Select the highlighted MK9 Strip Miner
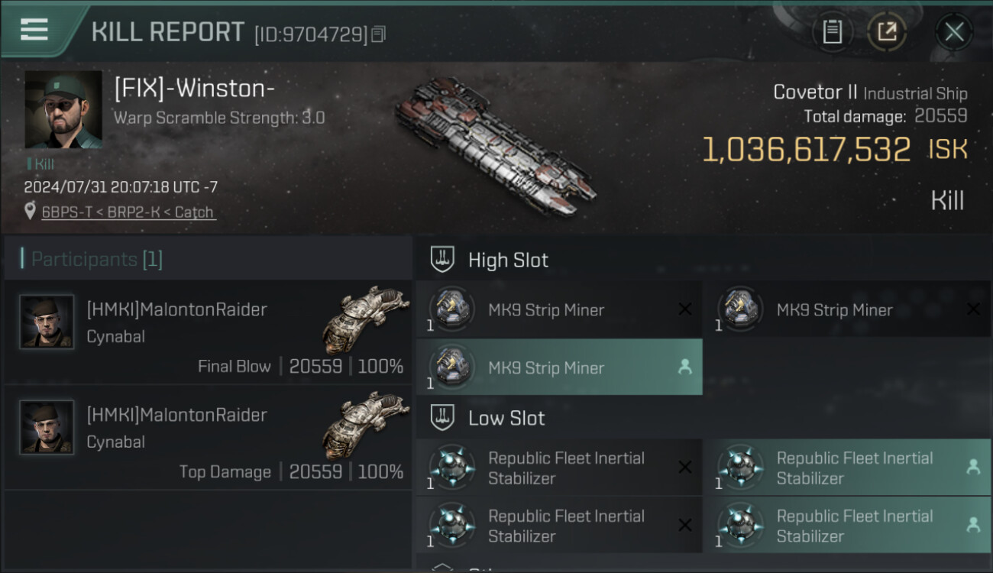The image size is (993, 573). click(558, 367)
